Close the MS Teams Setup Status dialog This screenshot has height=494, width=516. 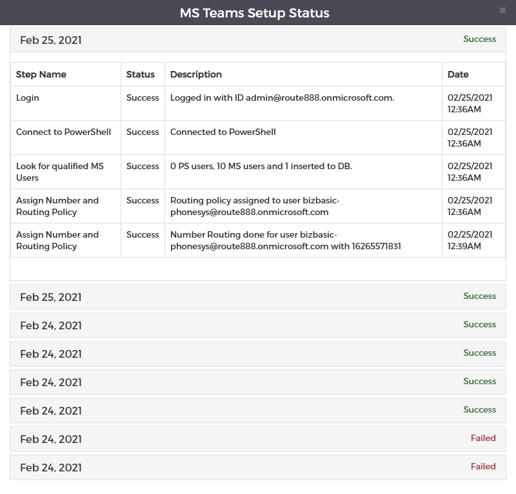point(502,10)
